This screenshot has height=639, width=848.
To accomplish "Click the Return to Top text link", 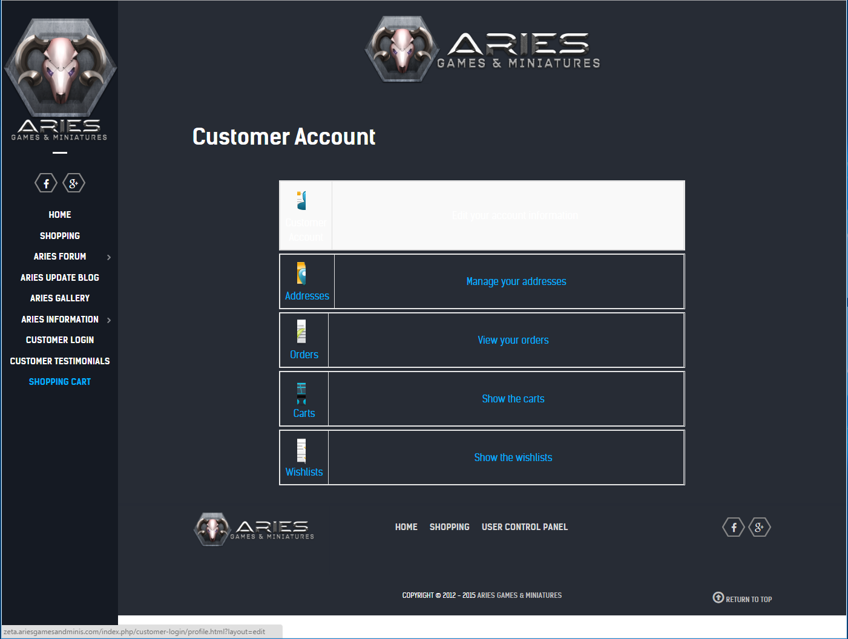I will tap(749, 600).
